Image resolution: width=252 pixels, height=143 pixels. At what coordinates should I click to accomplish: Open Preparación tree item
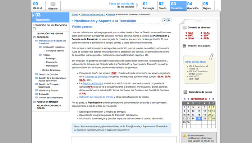[52, 62]
